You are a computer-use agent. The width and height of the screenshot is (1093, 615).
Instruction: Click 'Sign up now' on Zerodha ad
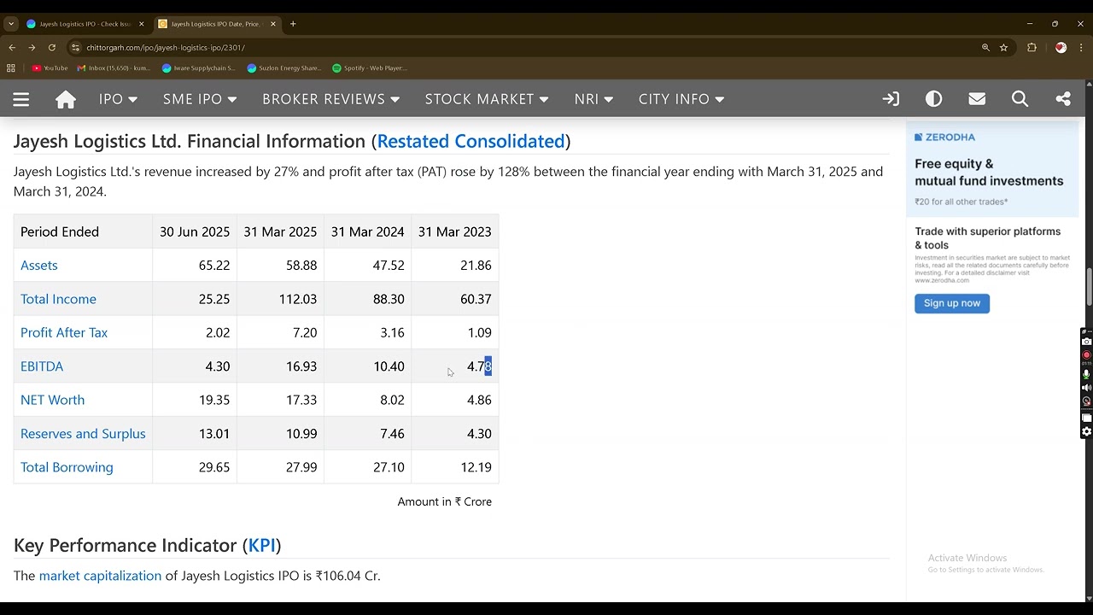pos(952,303)
